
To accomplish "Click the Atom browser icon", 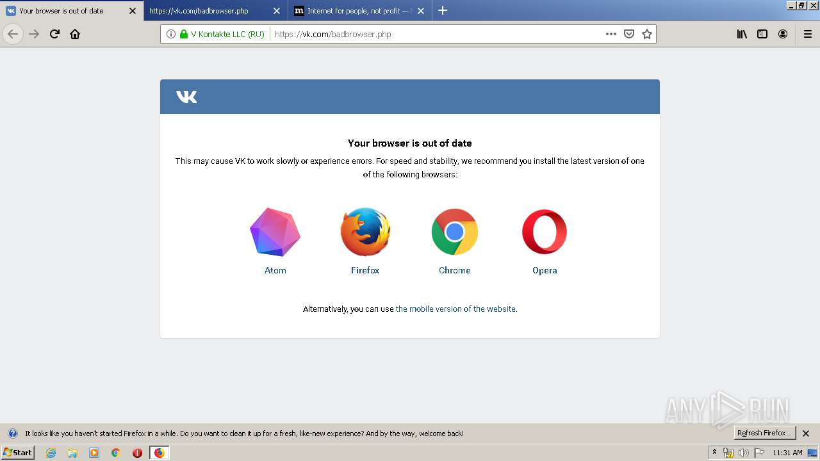I will (x=275, y=232).
